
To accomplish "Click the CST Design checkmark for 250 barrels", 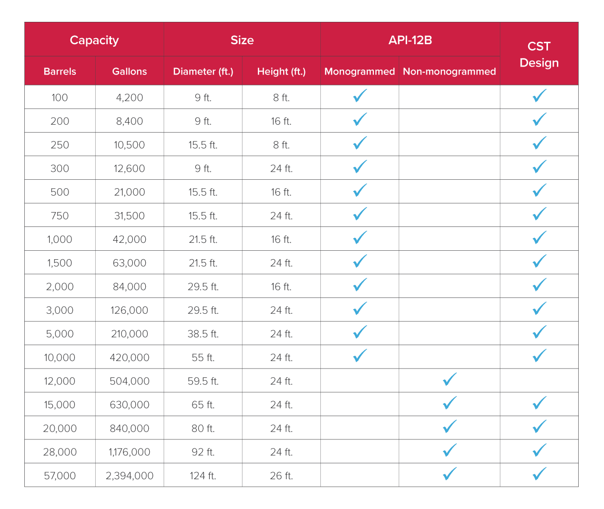I will click(x=540, y=143).
